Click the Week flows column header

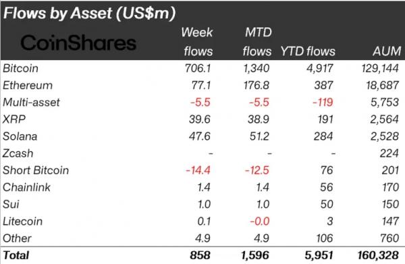click(197, 42)
